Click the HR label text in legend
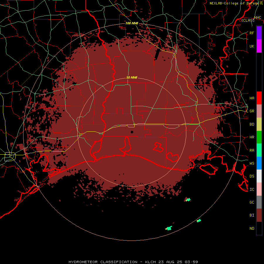The image size is (264, 264). pyautogui.click(x=252, y=137)
